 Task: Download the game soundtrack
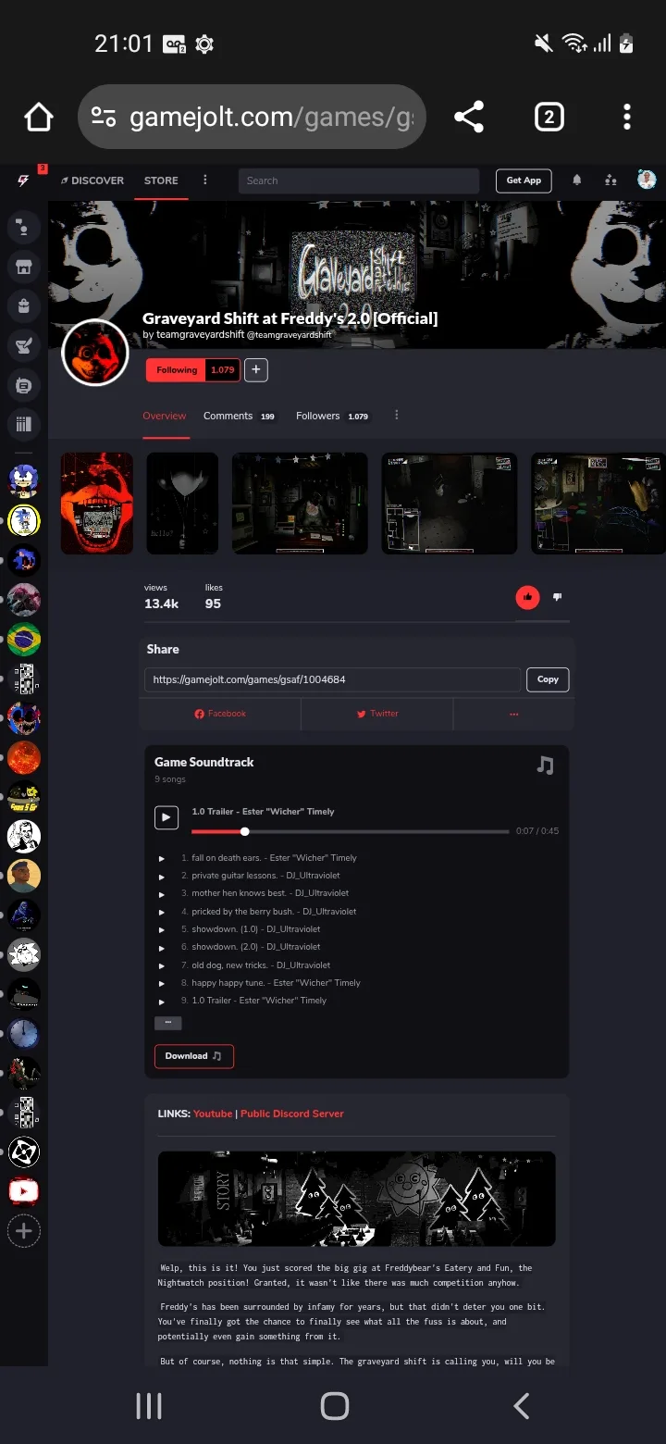click(x=194, y=1056)
